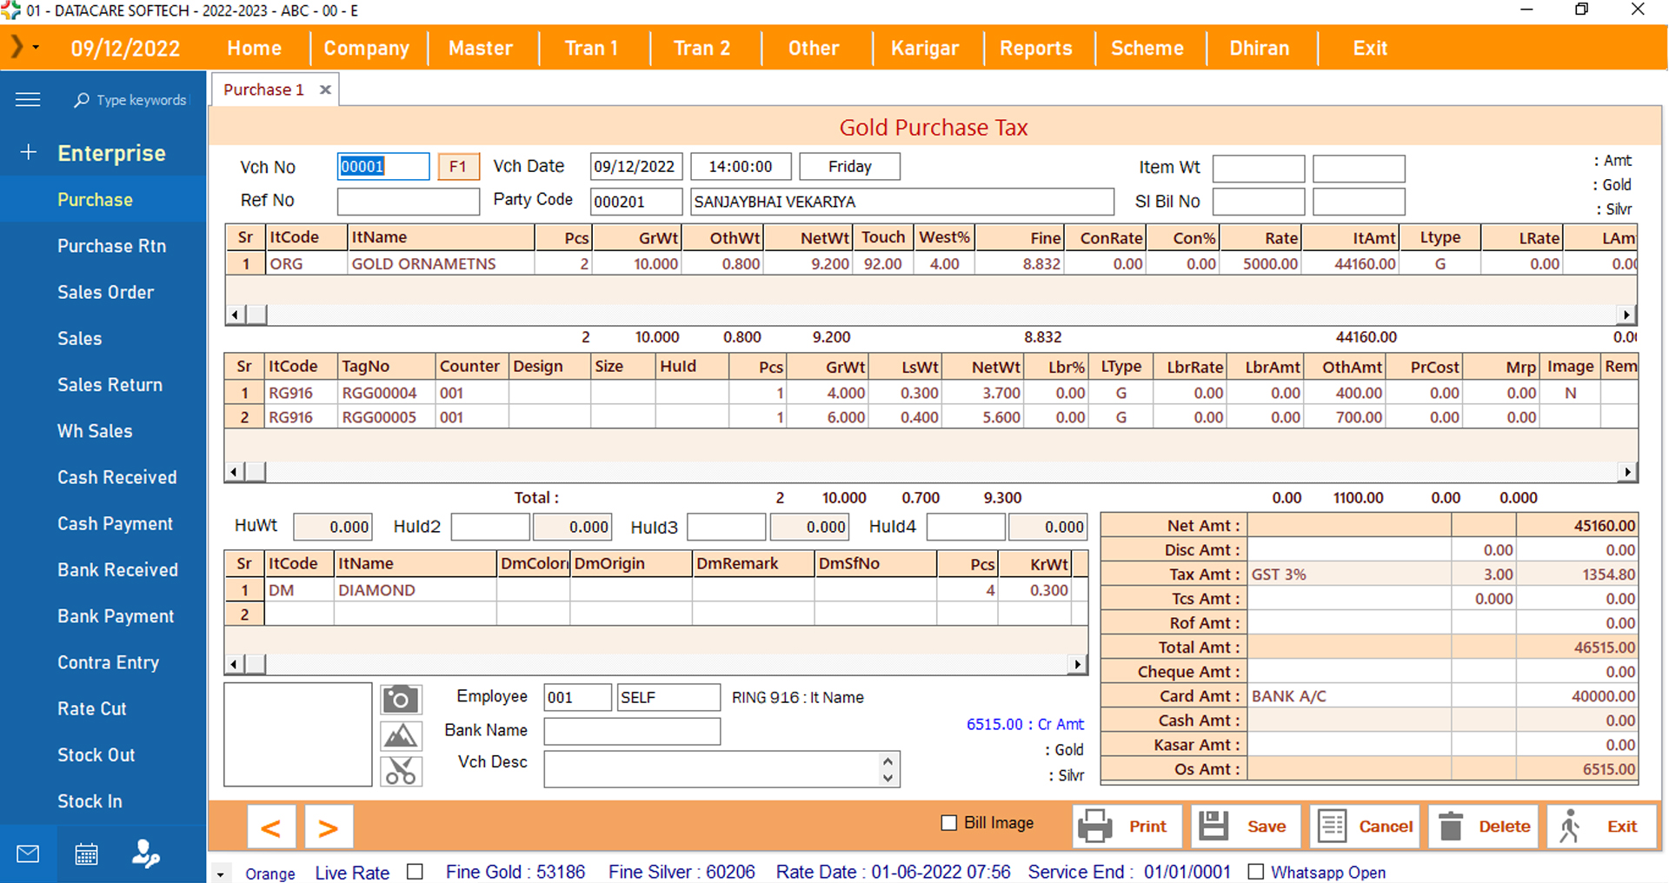This screenshot has width=1669, height=883.
Task: Open the small dropdown beside the date
Action: 37,47
